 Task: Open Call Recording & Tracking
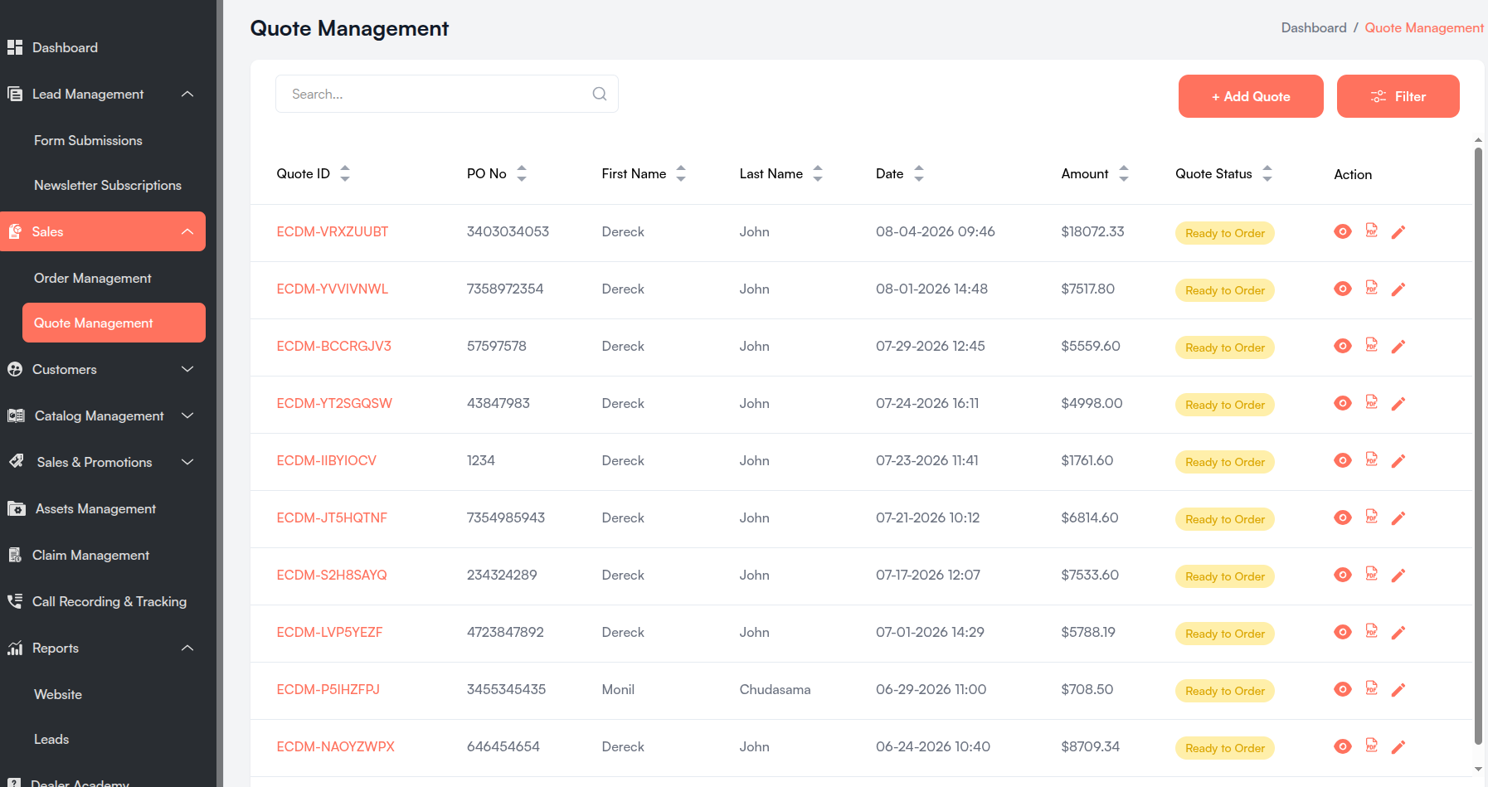[109, 601]
